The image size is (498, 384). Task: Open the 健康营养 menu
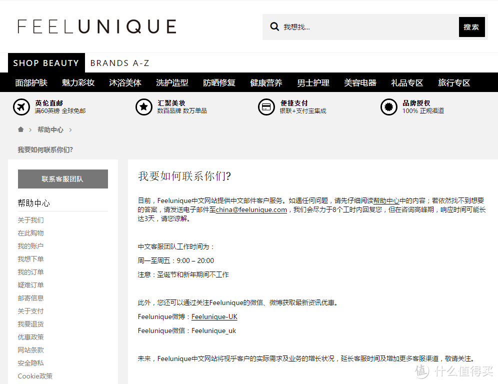click(x=266, y=82)
